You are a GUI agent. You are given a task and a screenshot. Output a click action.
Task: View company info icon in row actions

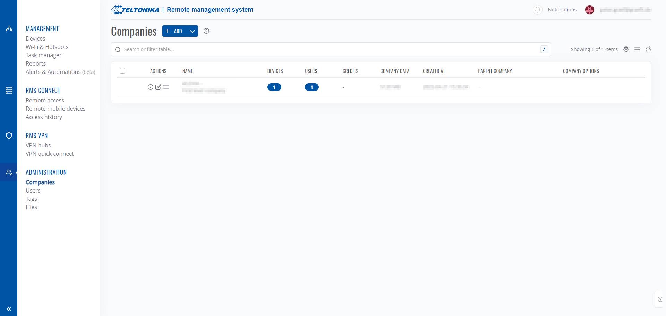(x=150, y=87)
